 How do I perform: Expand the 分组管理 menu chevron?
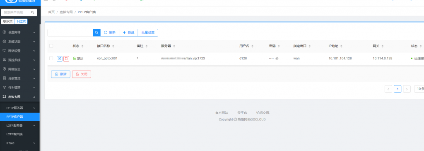click(x=34, y=78)
